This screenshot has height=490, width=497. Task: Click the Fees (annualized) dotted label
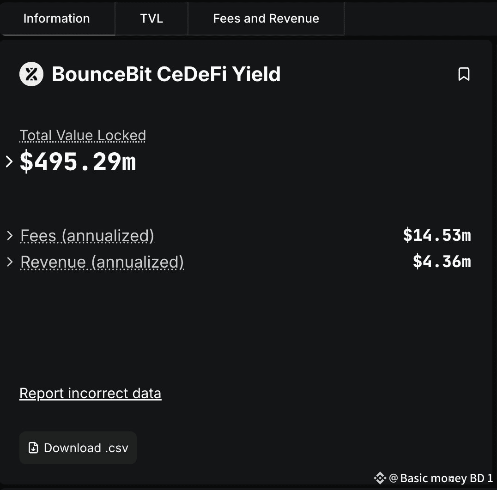pyautogui.click(x=87, y=235)
